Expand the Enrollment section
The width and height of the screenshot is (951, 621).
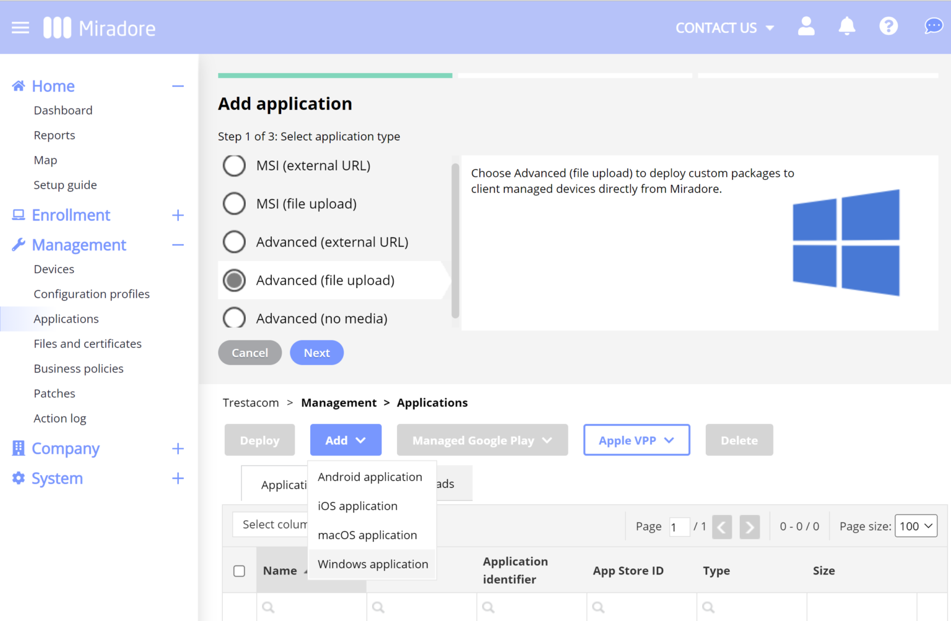pos(178,215)
